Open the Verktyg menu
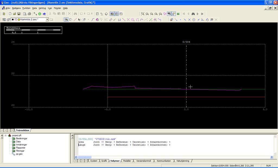 tap(42, 8)
